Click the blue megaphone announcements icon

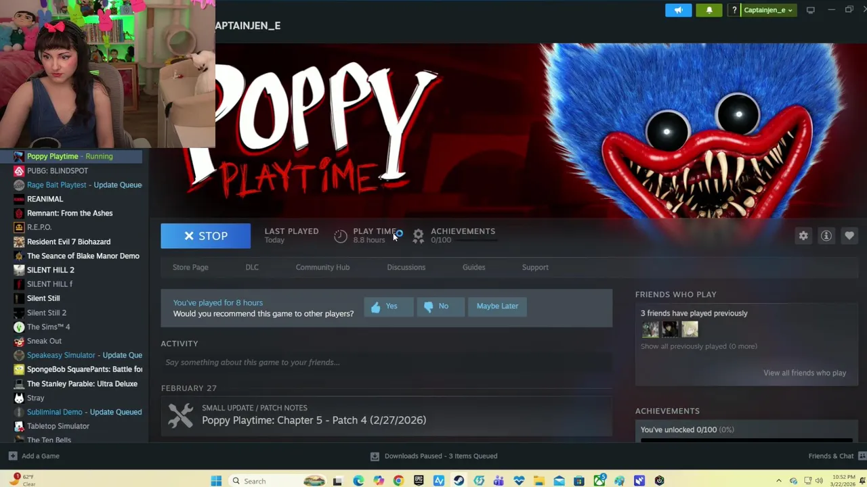[x=678, y=10]
